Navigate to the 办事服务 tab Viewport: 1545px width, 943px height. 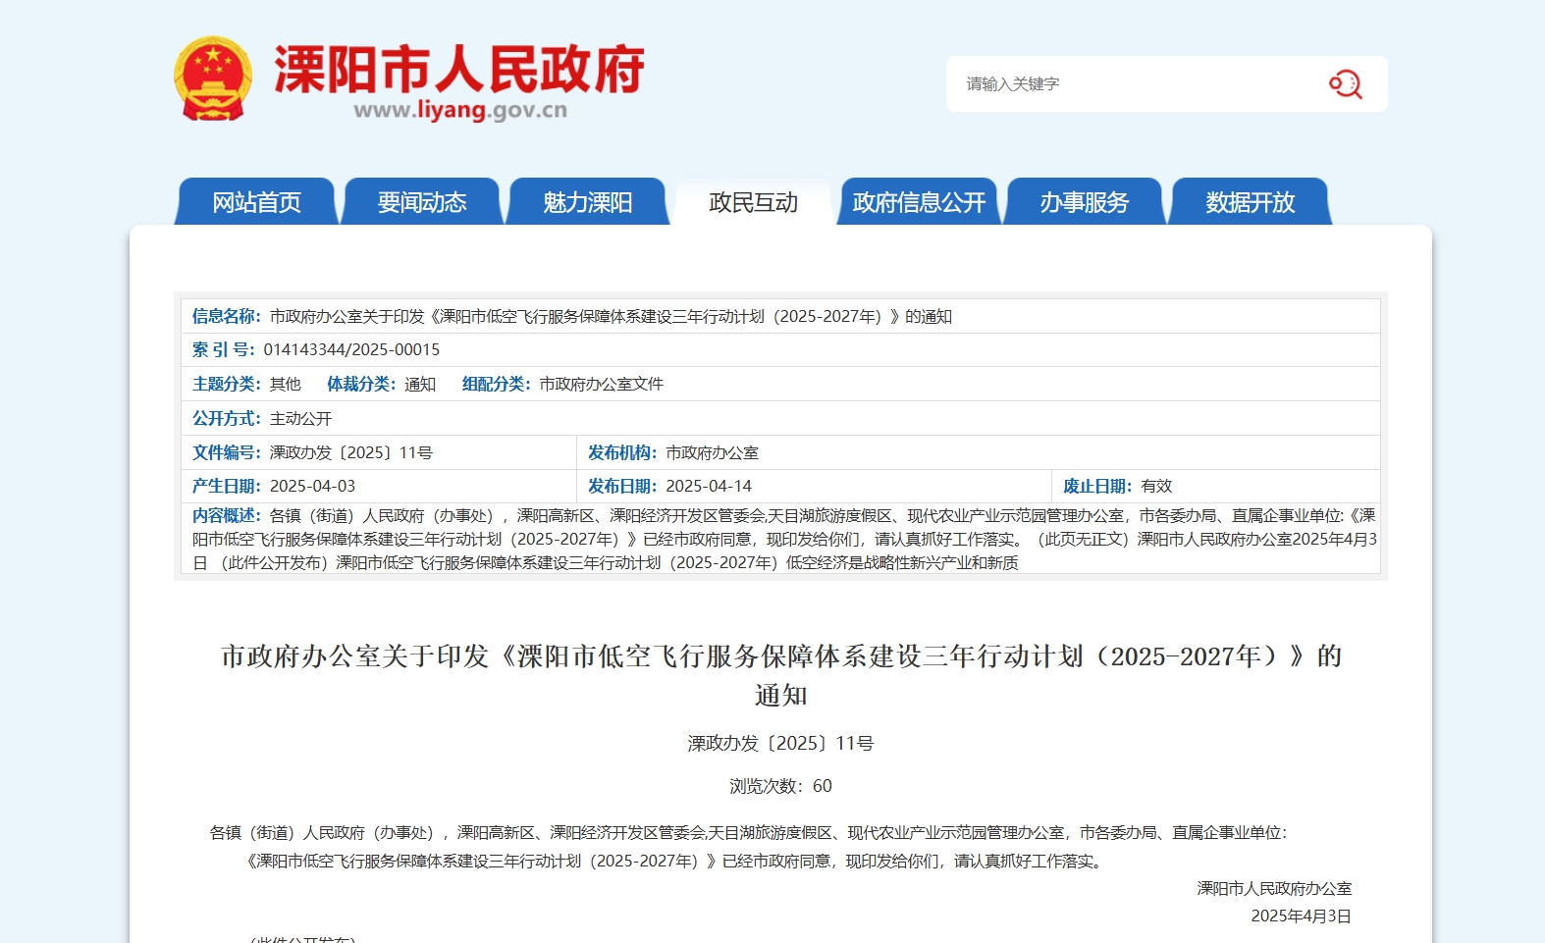coord(1085,202)
